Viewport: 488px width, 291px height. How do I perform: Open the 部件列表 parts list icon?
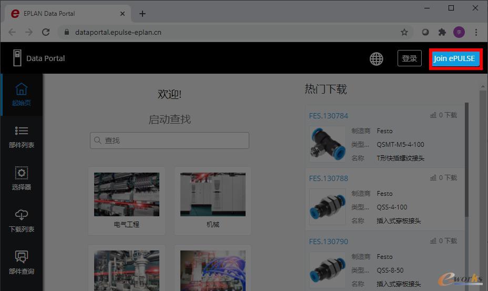point(21,131)
